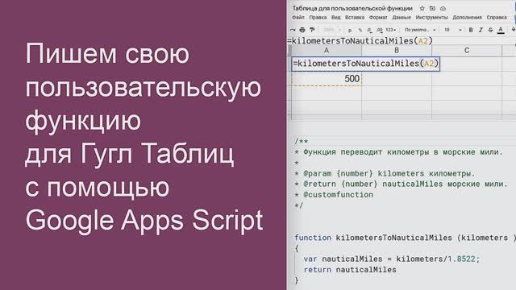This screenshot has width=516, height=290.
Task: Open the Правка menu
Action: pyautogui.click(x=318, y=18)
